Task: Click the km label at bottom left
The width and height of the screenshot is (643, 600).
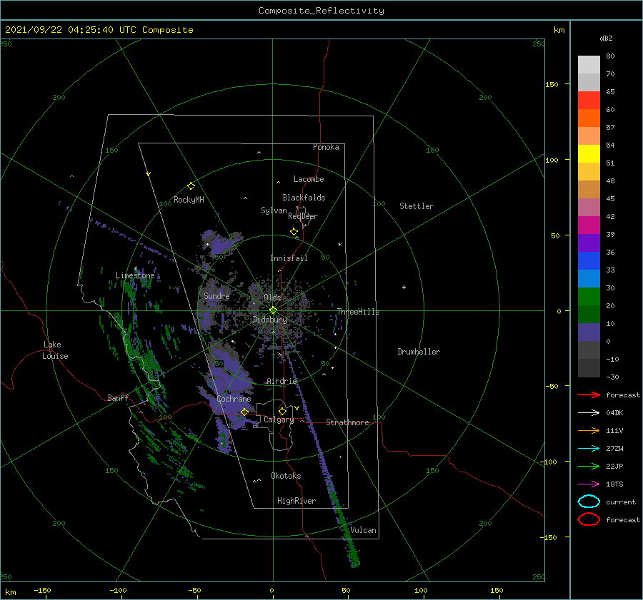Action: point(10,592)
